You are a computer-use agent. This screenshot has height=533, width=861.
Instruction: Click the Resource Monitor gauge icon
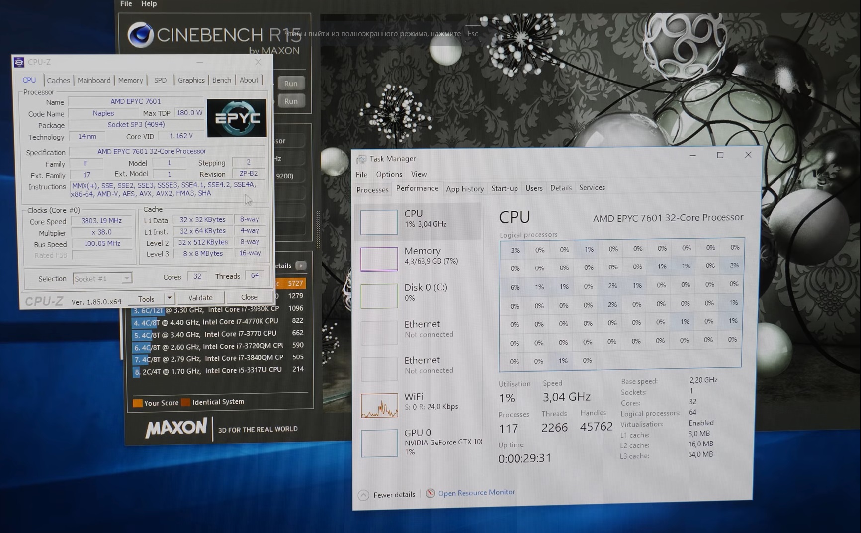pos(430,493)
